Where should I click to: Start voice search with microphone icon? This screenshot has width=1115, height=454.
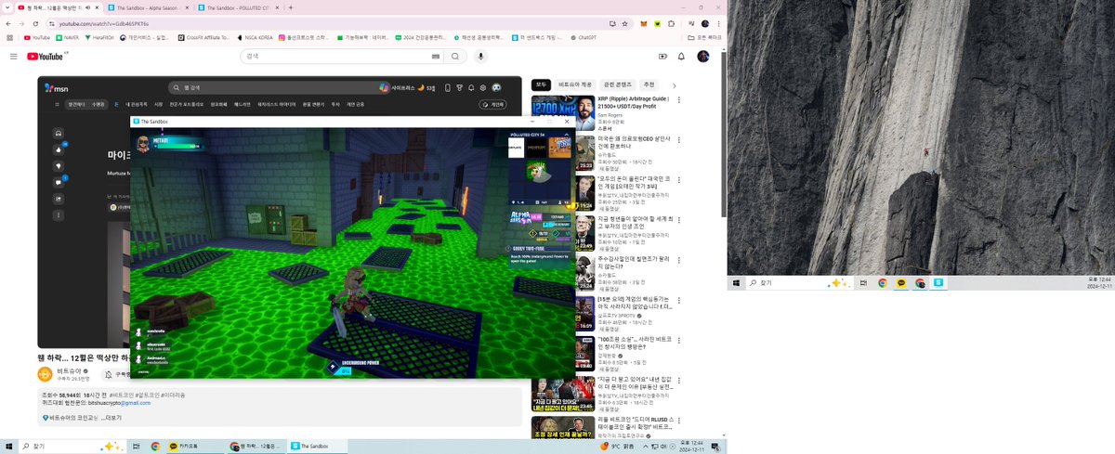[x=481, y=57]
